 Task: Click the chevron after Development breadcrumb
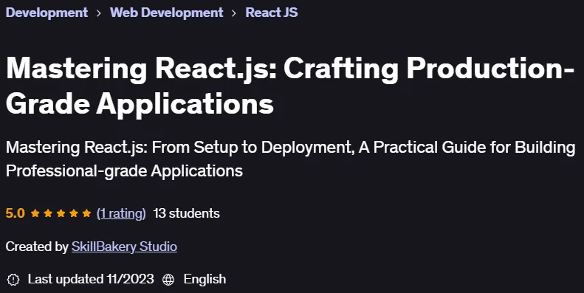pyautogui.click(x=99, y=13)
